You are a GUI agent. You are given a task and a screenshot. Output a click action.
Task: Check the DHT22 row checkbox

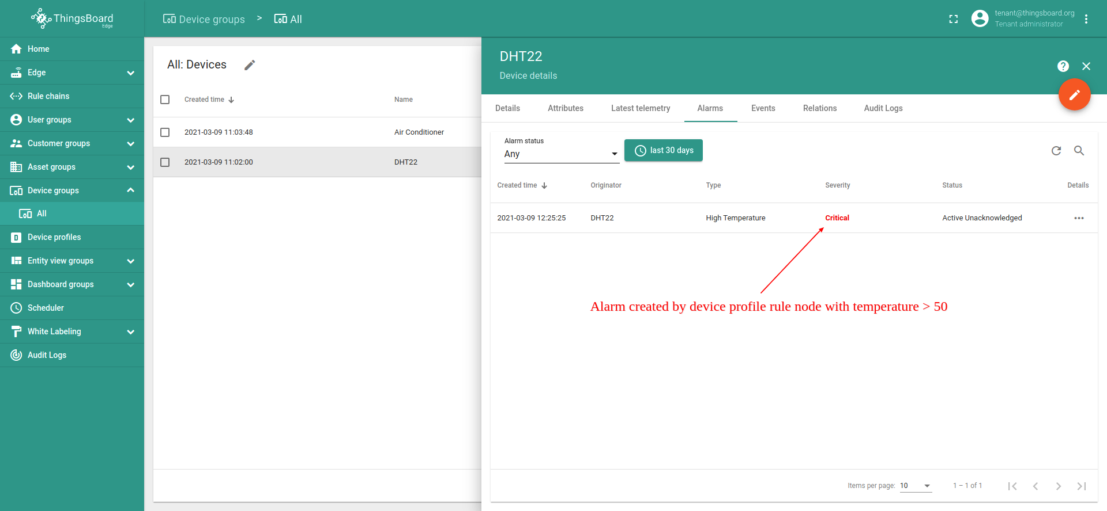point(165,162)
